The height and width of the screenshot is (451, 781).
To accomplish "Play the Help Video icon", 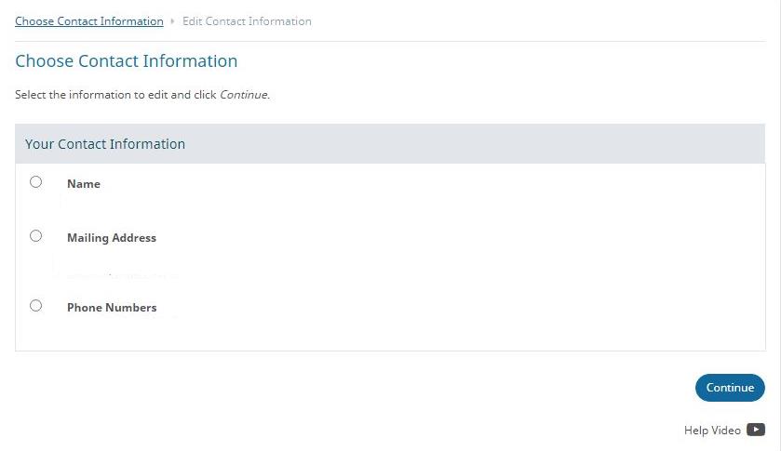I will tap(756, 430).
